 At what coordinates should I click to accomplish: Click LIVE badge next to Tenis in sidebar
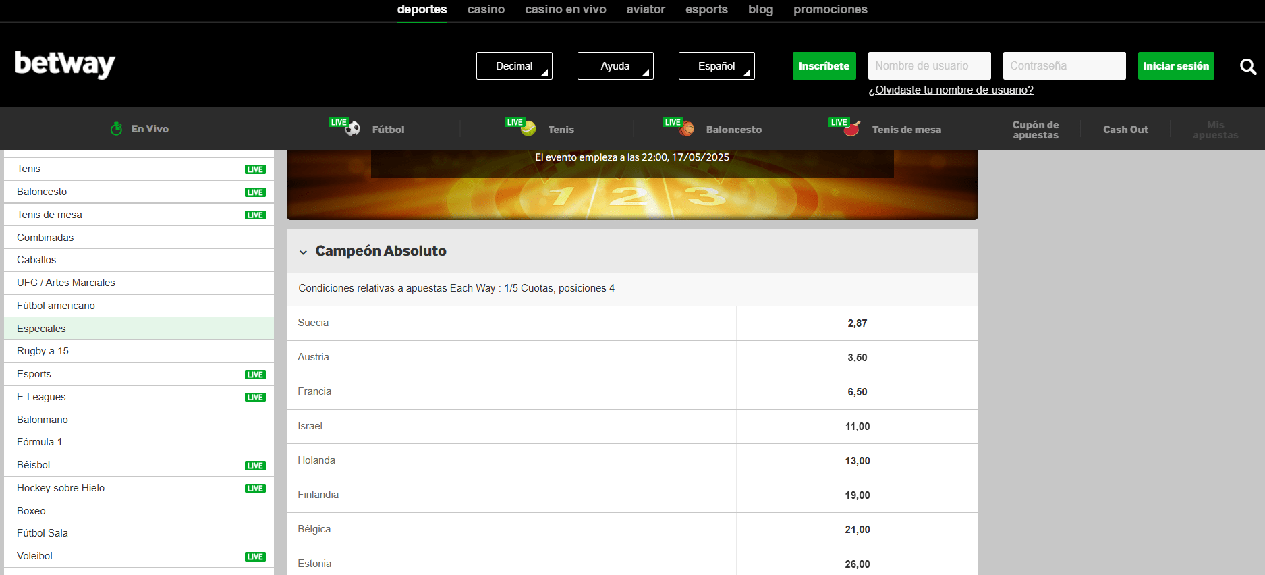pos(255,169)
